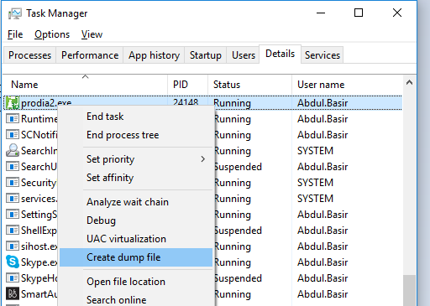
Task: Click the services.exe process icon
Action: pyautogui.click(x=13, y=199)
